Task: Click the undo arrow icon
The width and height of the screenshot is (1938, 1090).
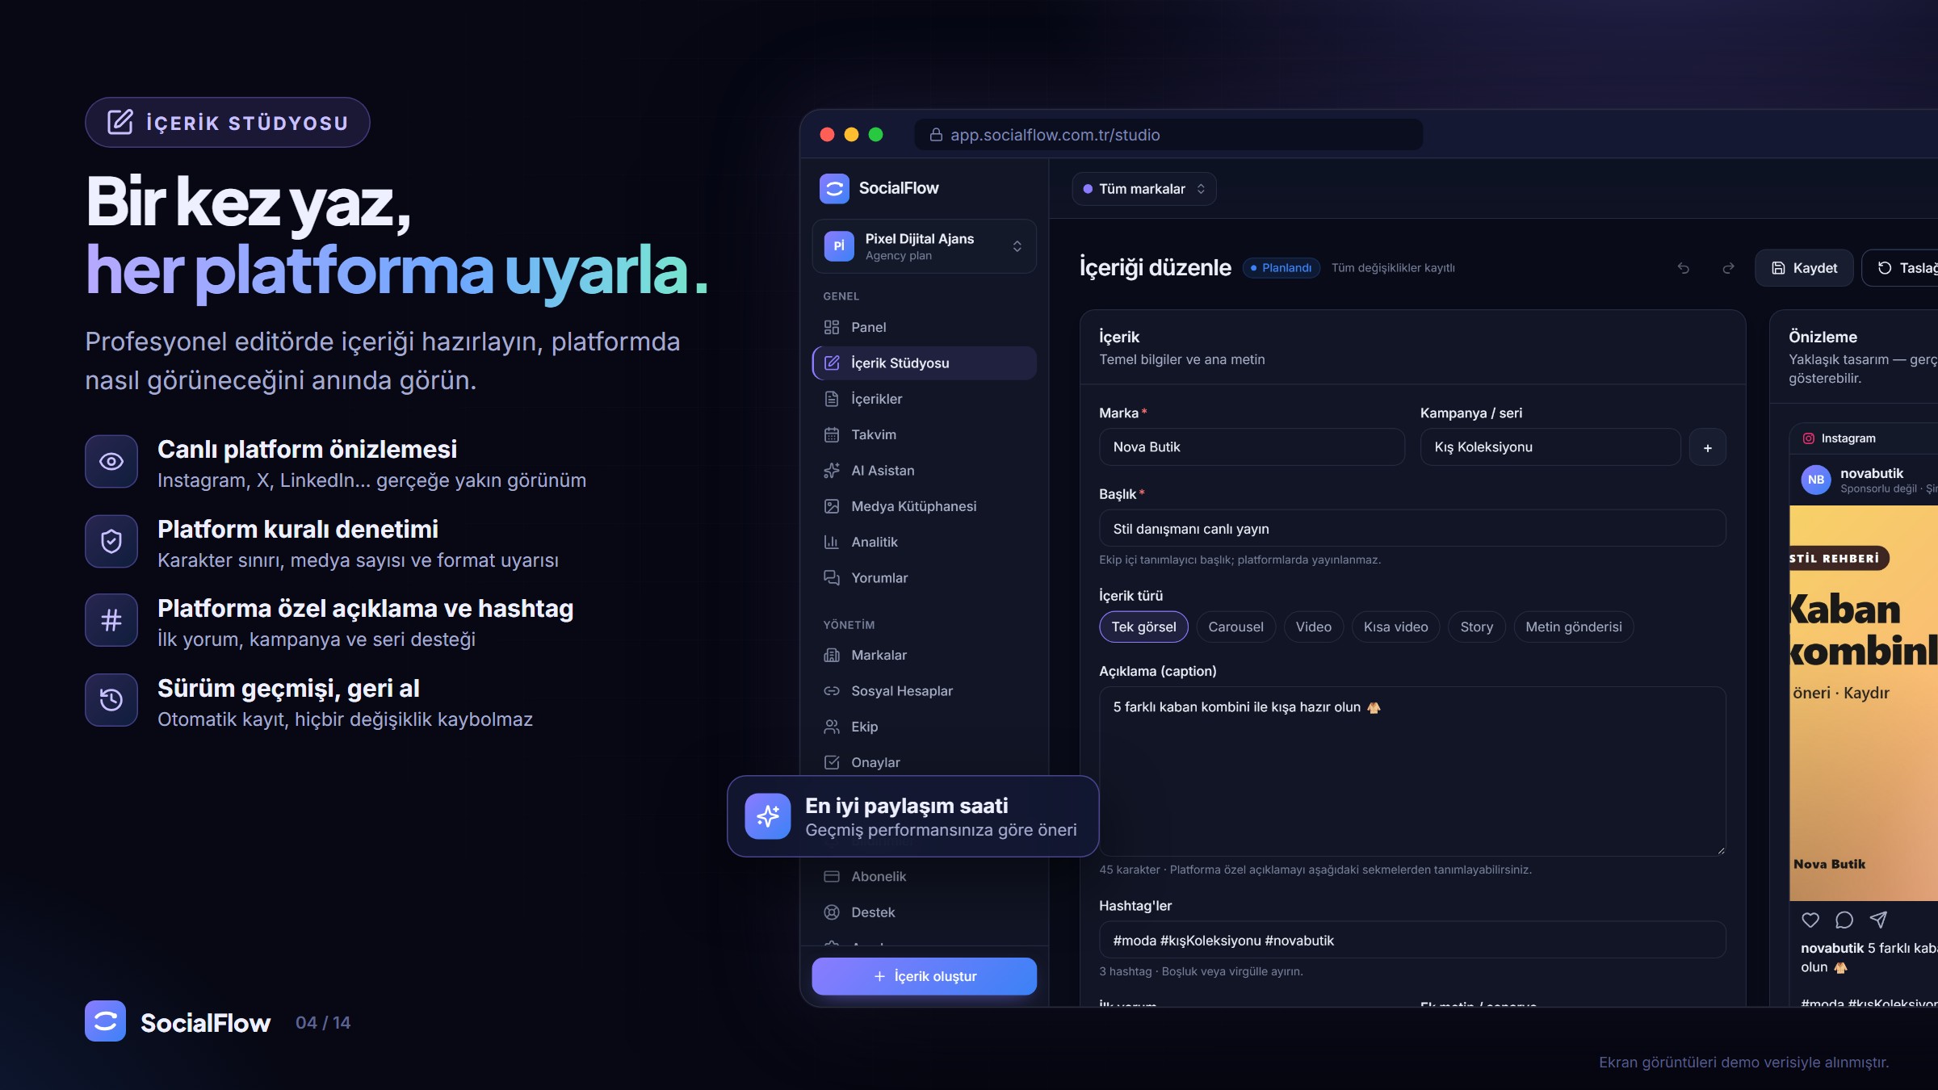Action: (1684, 268)
